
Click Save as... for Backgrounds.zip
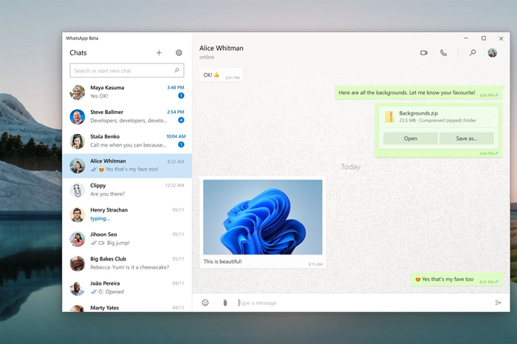click(x=467, y=138)
